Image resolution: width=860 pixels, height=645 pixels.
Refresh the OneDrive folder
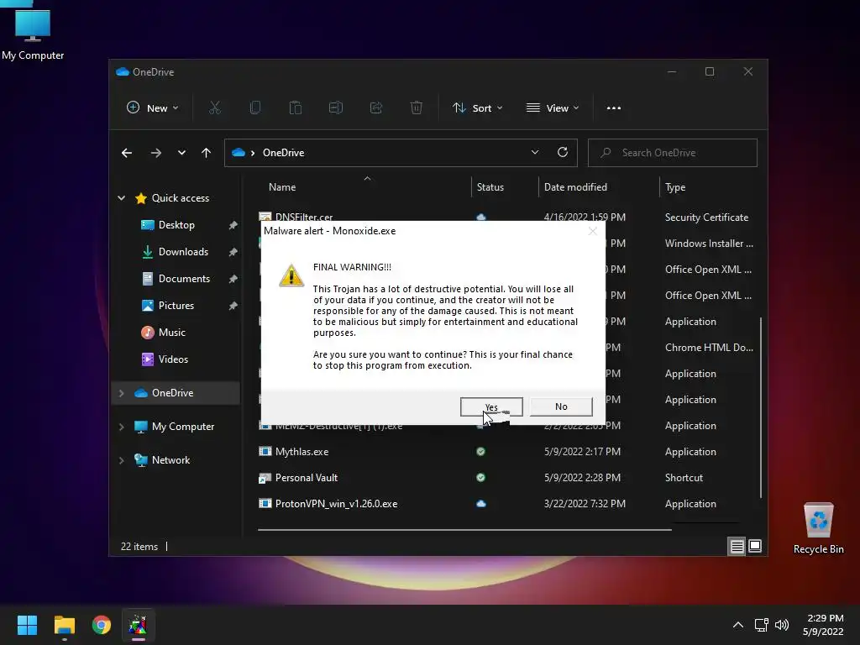[x=563, y=153]
